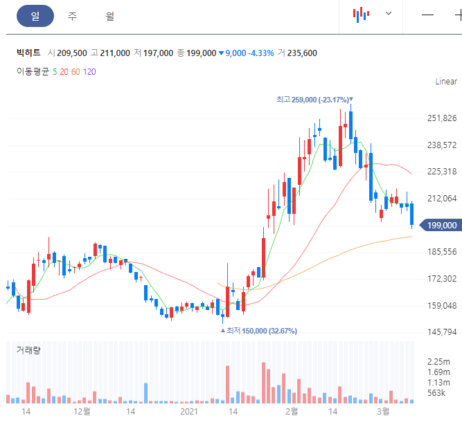The height and width of the screenshot is (427, 462).
Task: Click the 2021 date axis label
Action: [189, 411]
